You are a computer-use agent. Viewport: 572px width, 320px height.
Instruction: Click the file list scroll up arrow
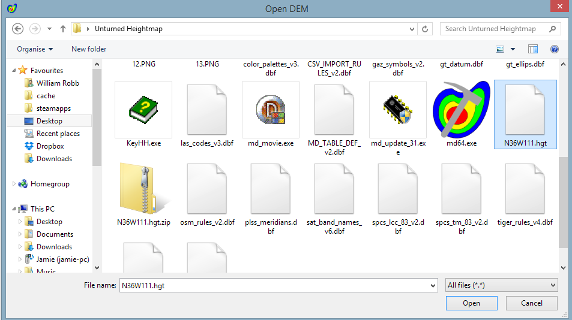coord(563,65)
